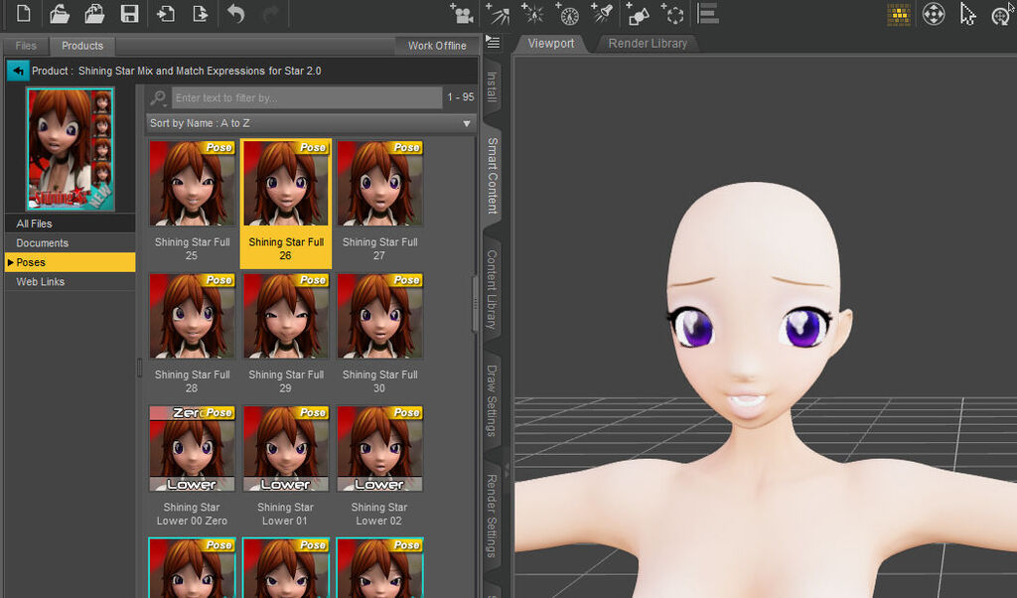
Task: Create a new camera
Action: [461, 14]
